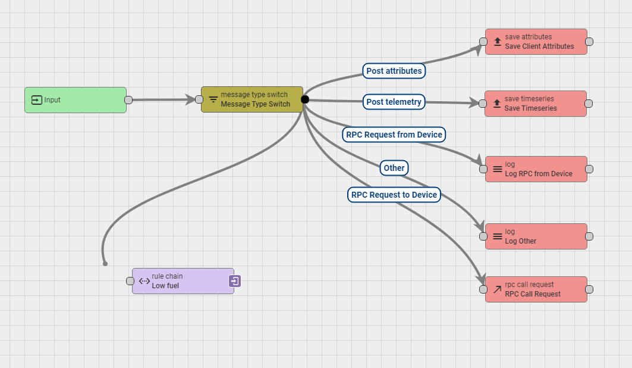
Task: Click the RPC Call Request arrow icon
Action: tap(498, 289)
